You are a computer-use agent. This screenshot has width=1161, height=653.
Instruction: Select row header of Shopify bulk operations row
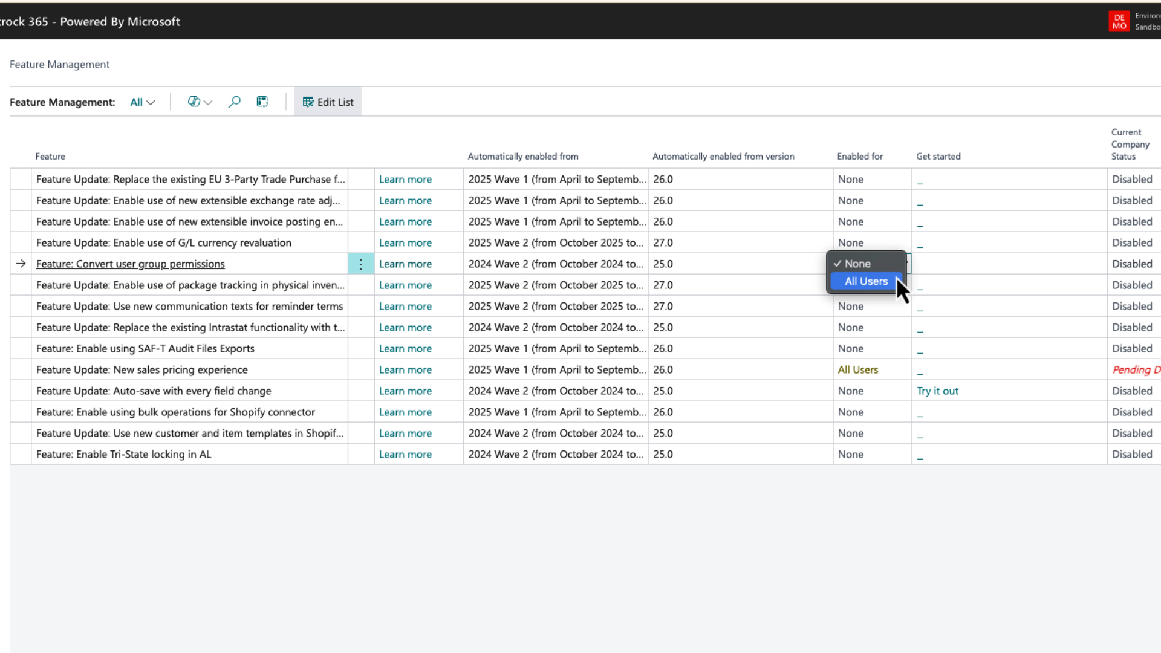pos(21,412)
